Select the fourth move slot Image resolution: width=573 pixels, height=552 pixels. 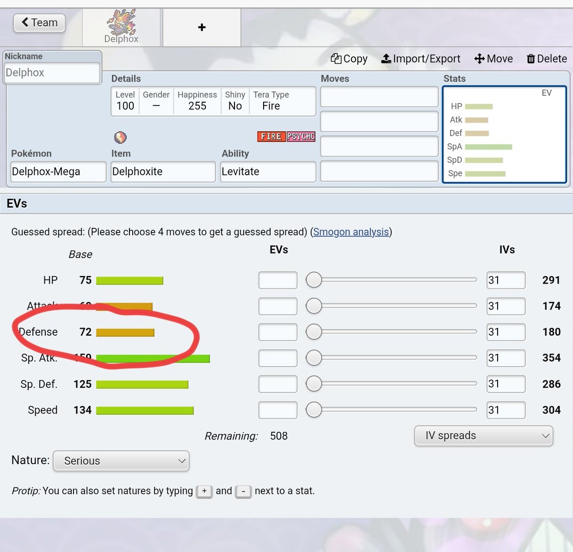coord(379,171)
